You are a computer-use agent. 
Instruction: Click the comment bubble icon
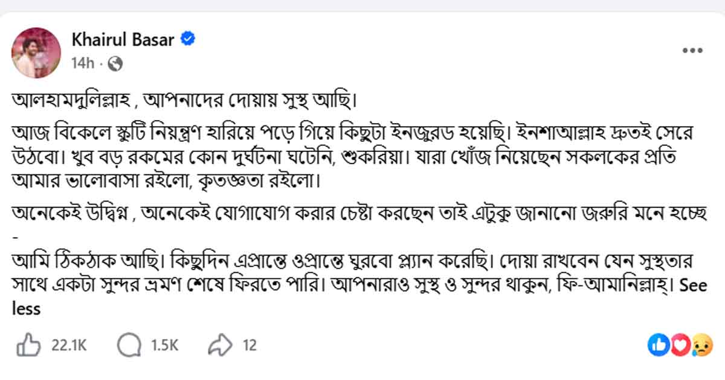[x=129, y=345]
